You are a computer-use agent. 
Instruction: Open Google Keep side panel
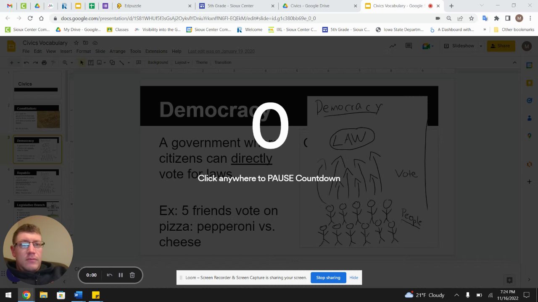530,83
